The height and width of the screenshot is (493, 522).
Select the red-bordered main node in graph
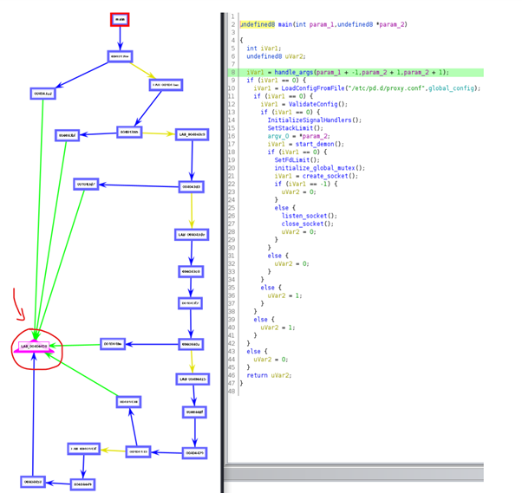120,19
